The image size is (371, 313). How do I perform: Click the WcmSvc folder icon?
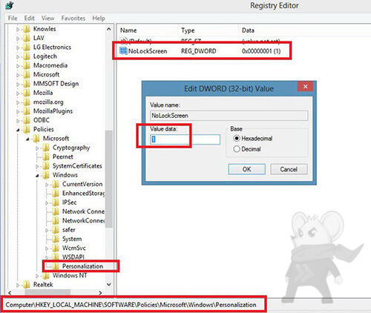point(56,248)
